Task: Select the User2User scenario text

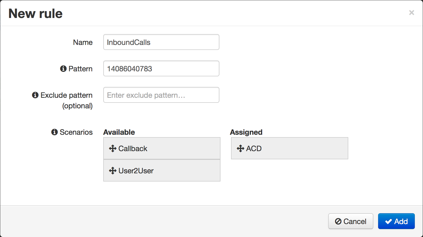Action: [136, 171]
